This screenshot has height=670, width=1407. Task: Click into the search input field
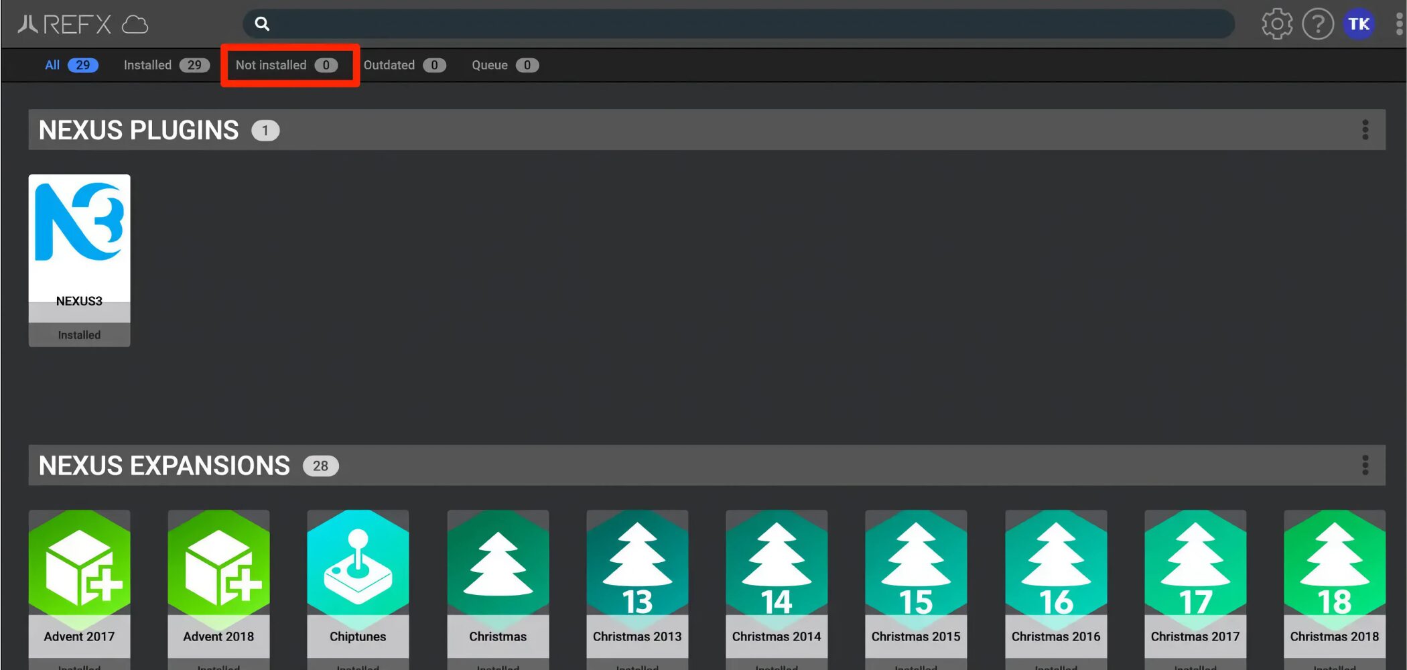(737, 24)
